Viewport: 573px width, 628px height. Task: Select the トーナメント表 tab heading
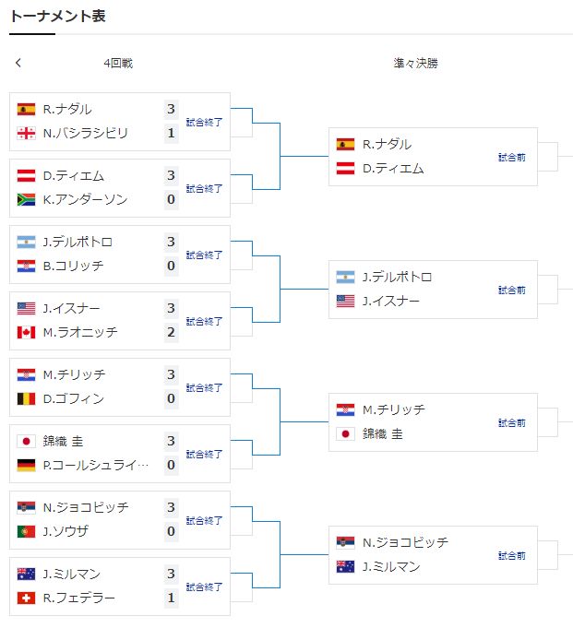point(58,16)
